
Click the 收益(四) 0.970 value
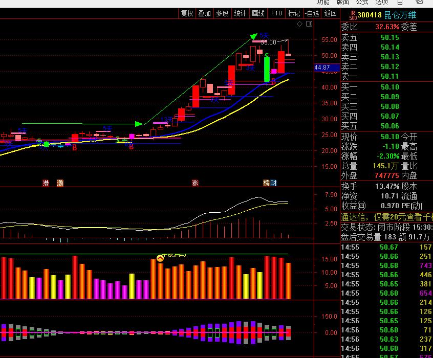click(x=390, y=206)
